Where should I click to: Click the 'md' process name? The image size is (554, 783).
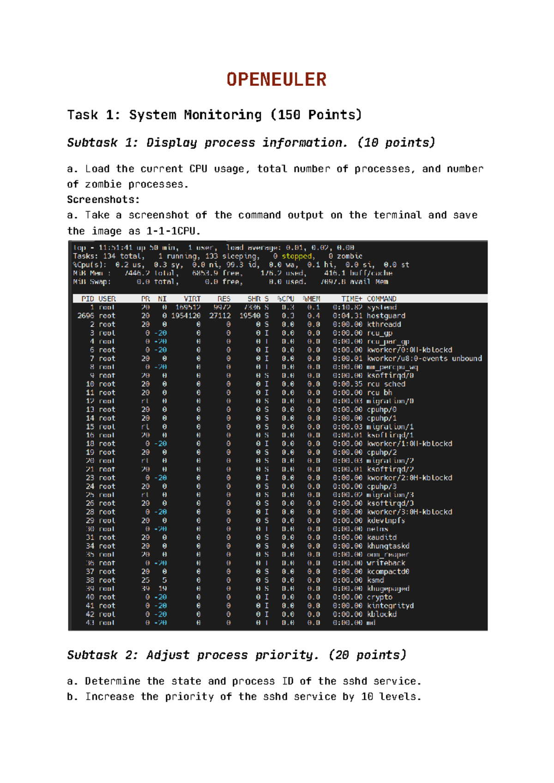(x=371, y=623)
